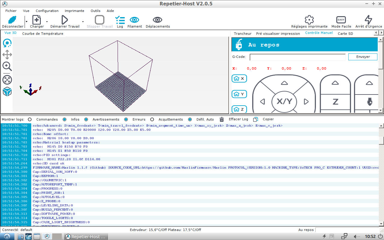Start the print with Démarrer Travail

click(65, 20)
